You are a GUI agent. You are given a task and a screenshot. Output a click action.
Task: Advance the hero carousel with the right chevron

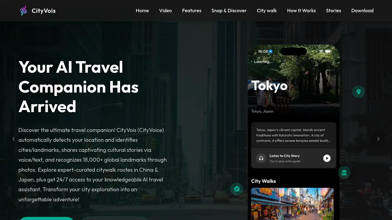378,139
